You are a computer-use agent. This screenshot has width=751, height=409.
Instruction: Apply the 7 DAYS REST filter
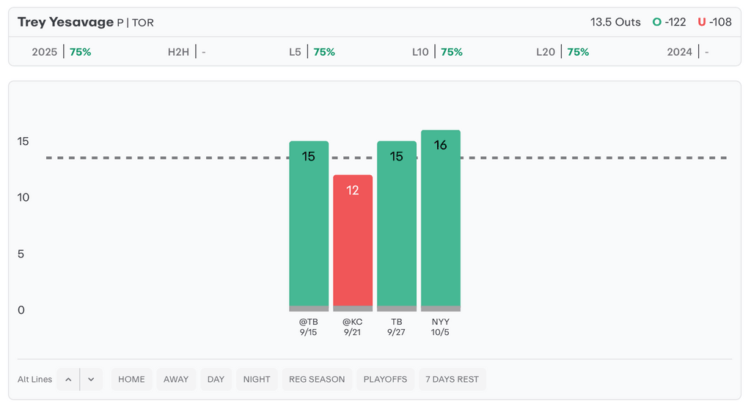coord(453,379)
